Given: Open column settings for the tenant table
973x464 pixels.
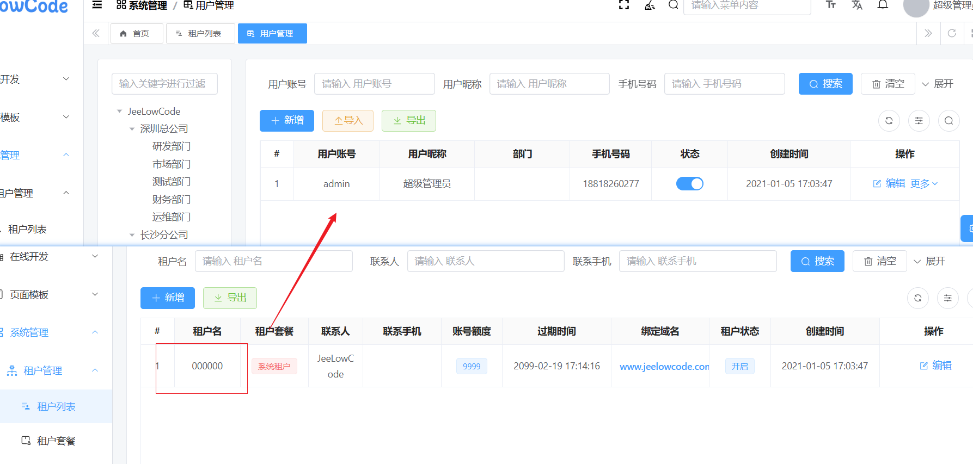Looking at the screenshot, I should tap(948, 298).
